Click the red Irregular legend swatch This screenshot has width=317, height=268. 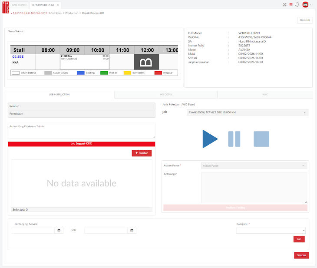158,73
